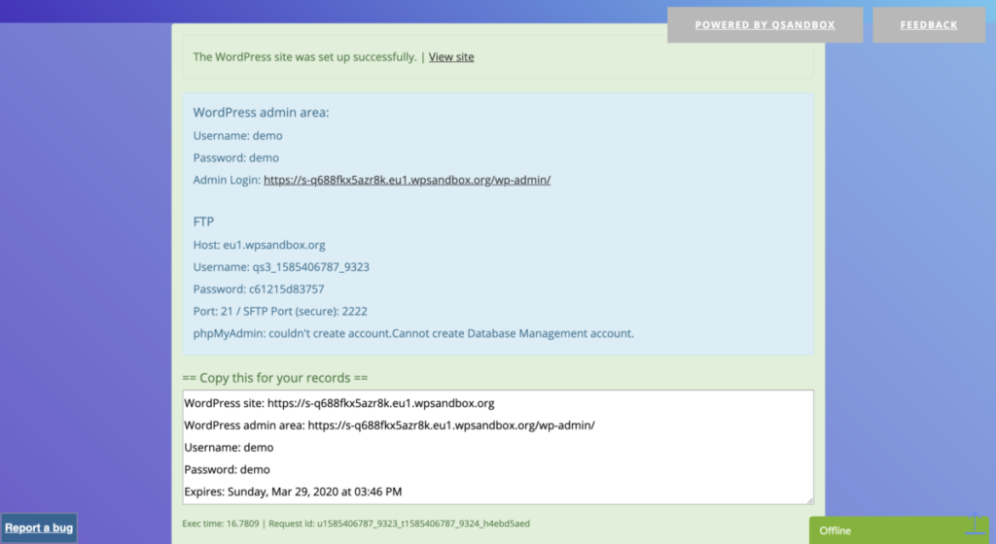The image size is (996, 544).
Task: Select the 'WordPress admin area:' URL line in text area
Action: (389, 425)
